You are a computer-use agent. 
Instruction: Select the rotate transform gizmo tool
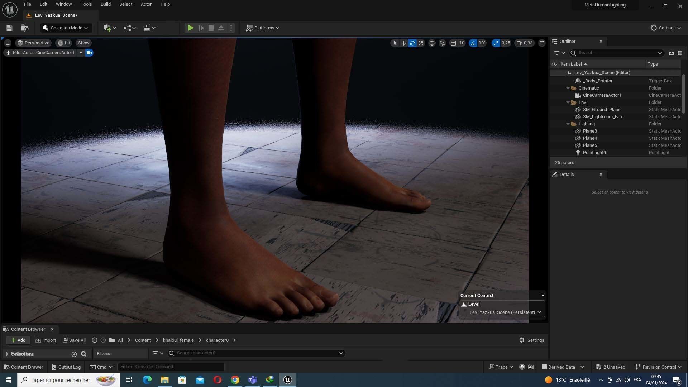[412, 43]
